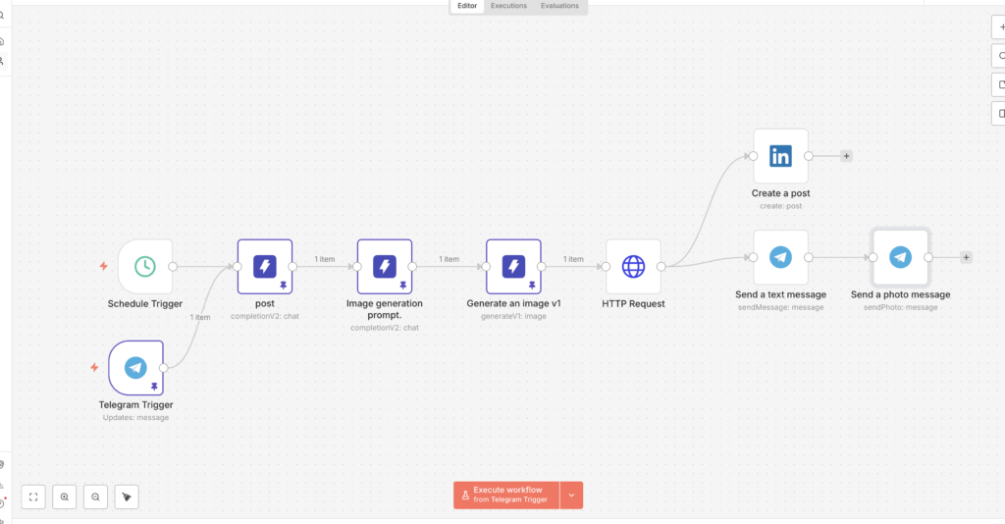Select the Image generation prompt node
This screenshot has width=1005, height=524.
[x=384, y=266]
